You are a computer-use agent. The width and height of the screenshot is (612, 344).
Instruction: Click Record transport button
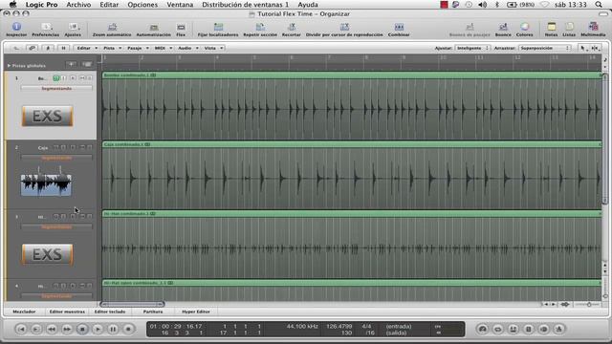point(128,329)
